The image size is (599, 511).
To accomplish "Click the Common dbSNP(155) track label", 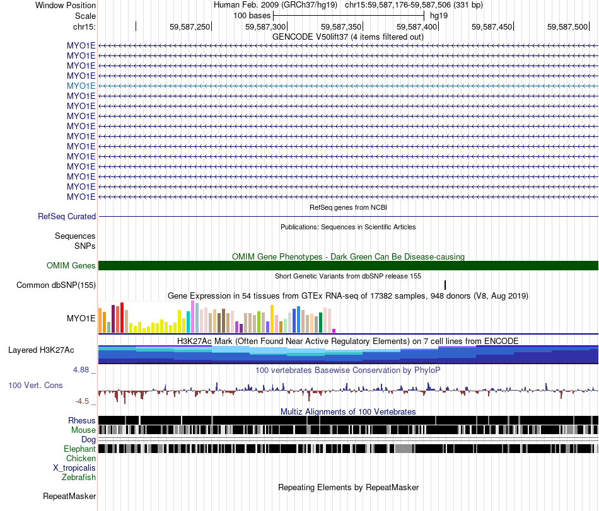I will pyautogui.click(x=55, y=285).
